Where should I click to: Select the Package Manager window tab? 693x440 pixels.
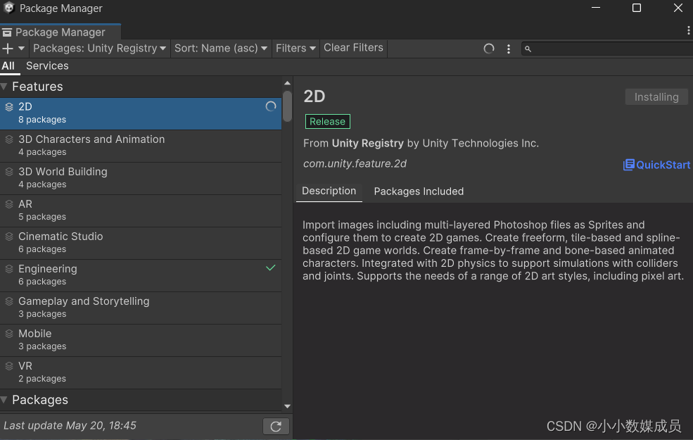pyautogui.click(x=60, y=32)
